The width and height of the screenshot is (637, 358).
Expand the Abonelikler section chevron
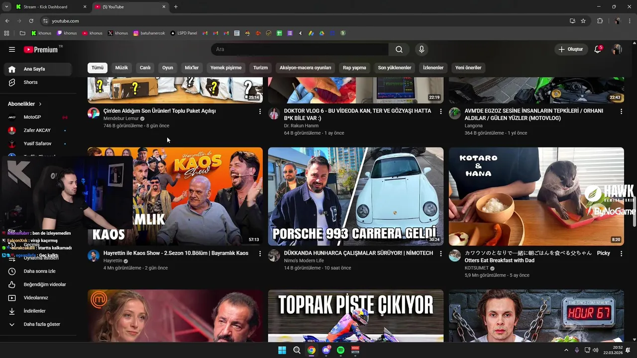click(x=40, y=104)
